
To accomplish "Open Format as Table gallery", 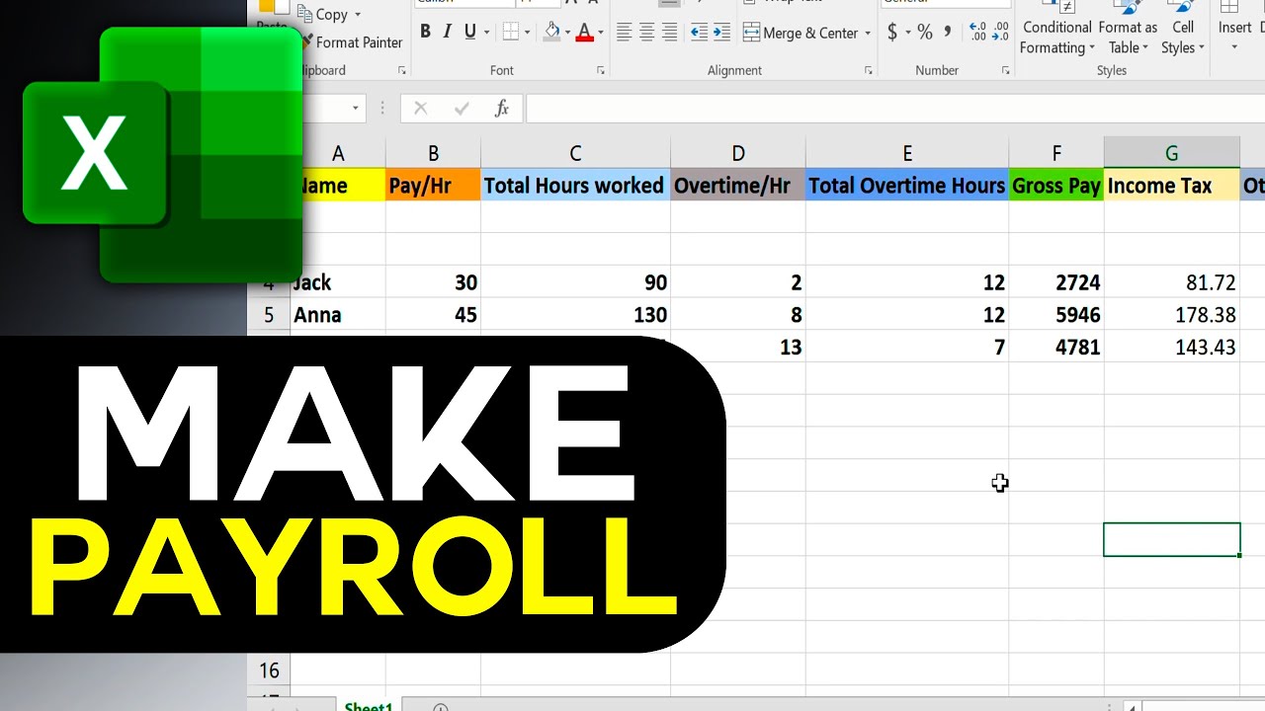I will click(1128, 30).
